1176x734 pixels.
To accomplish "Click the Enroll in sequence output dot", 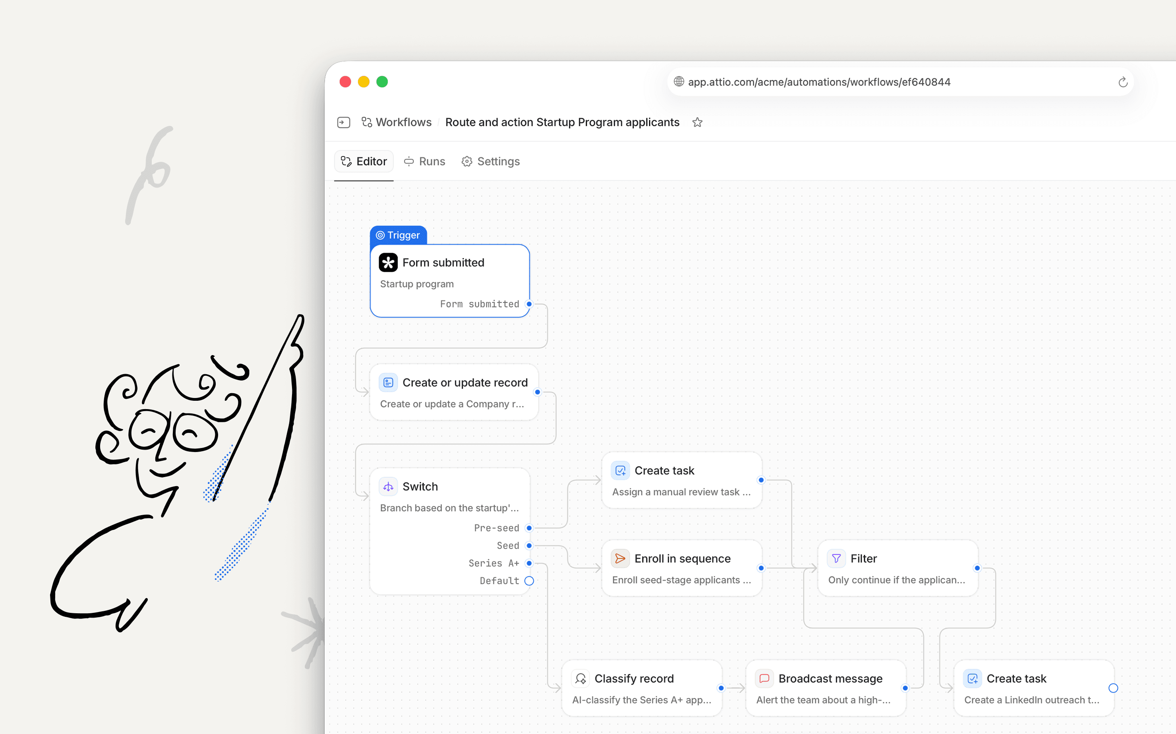I will [761, 568].
